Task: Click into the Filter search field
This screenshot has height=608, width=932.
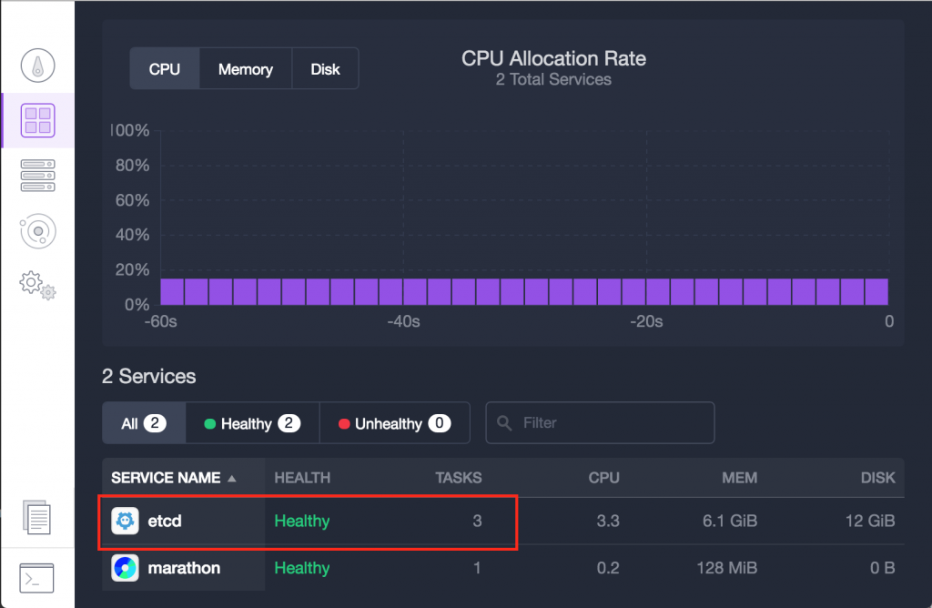Action: [x=600, y=423]
